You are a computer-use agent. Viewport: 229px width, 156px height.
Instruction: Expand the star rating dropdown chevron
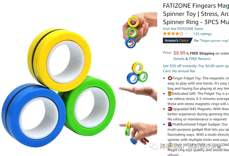point(186,34)
